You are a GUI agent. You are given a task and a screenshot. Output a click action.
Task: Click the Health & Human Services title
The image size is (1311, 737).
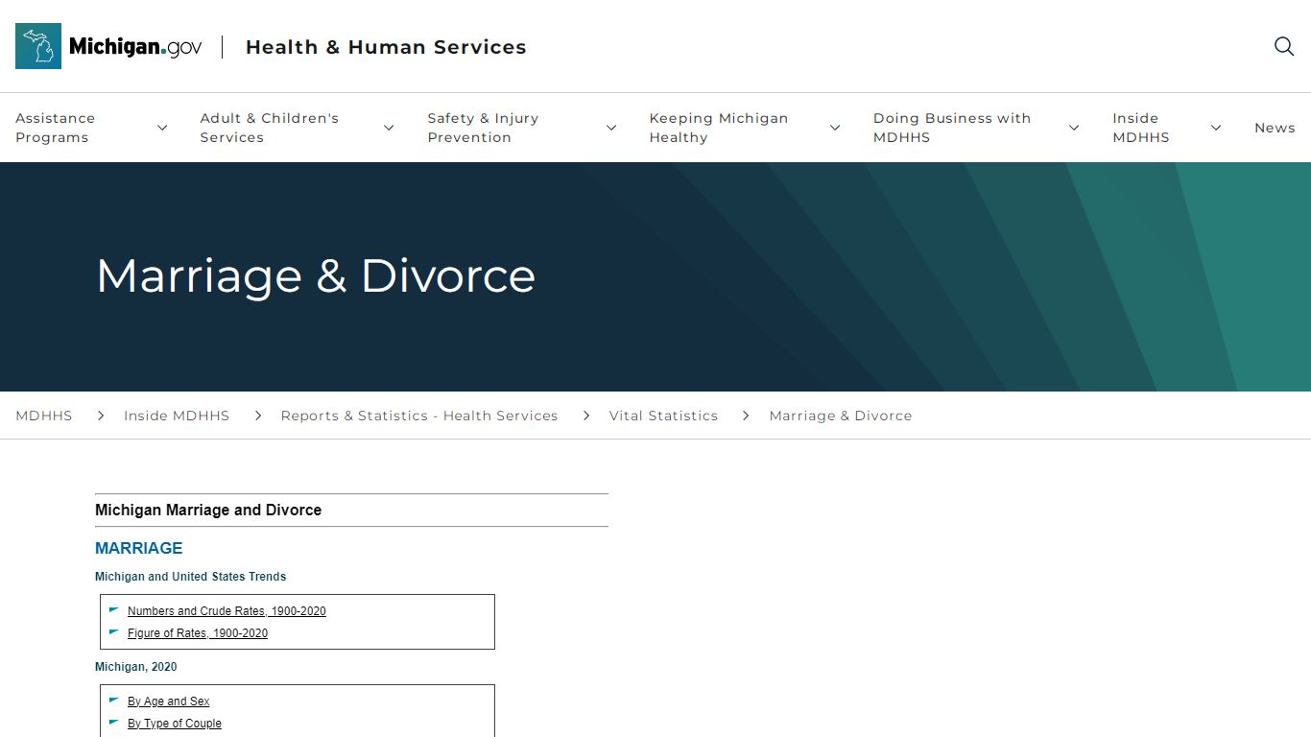[386, 47]
